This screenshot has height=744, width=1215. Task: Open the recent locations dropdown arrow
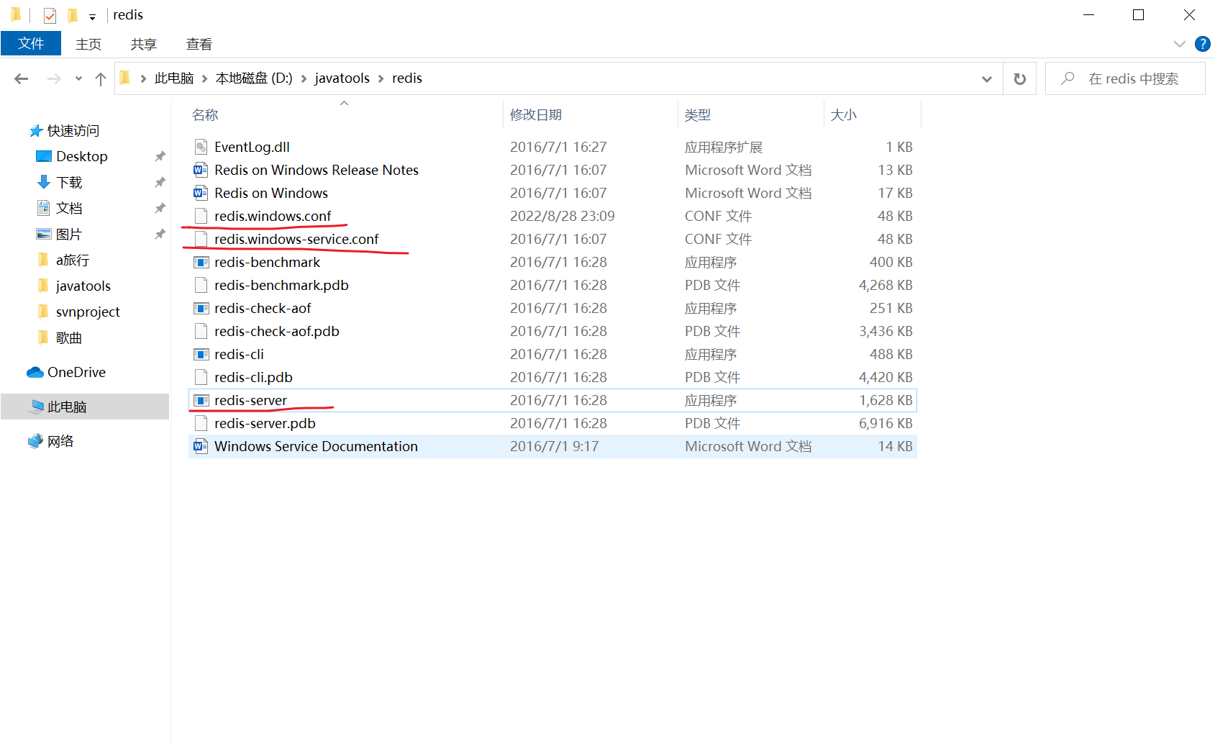(x=78, y=78)
